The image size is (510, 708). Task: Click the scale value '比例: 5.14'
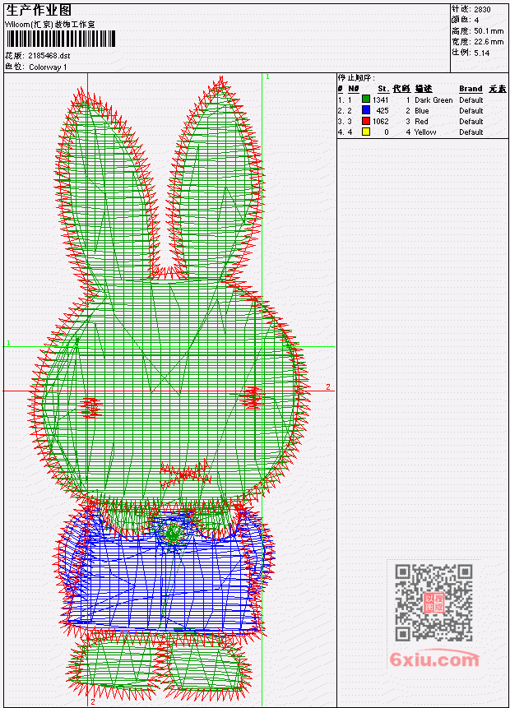pos(471,53)
